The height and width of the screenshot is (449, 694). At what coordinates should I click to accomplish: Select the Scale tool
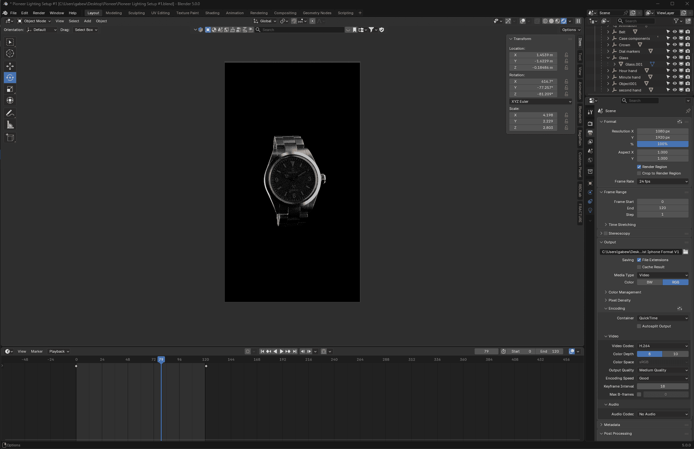click(x=10, y=89)
